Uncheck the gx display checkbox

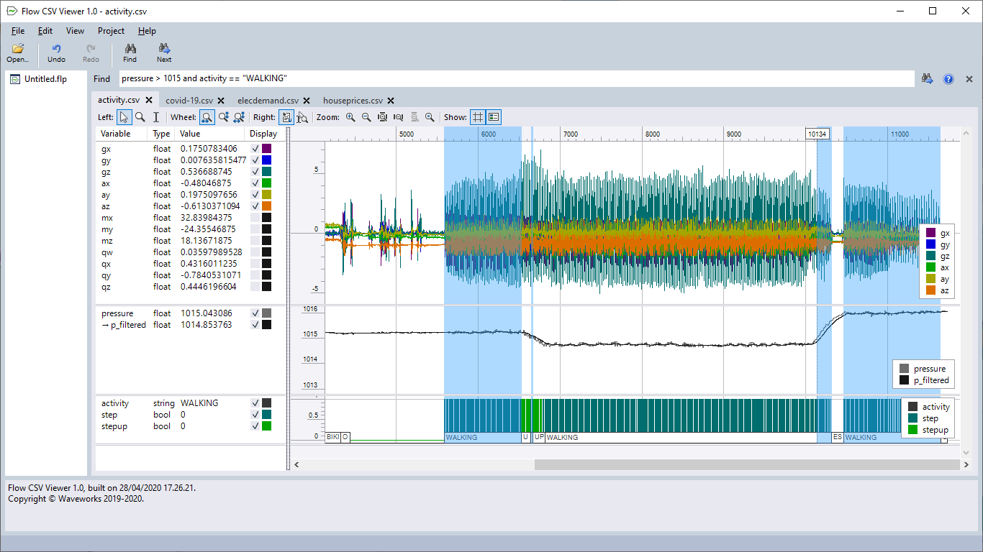(x=255, y=149)
